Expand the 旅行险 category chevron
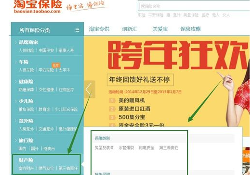252x175 pixels. (15, 140)
